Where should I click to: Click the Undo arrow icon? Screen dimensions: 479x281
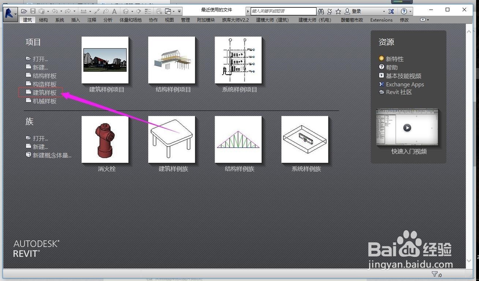coord(55,11)
